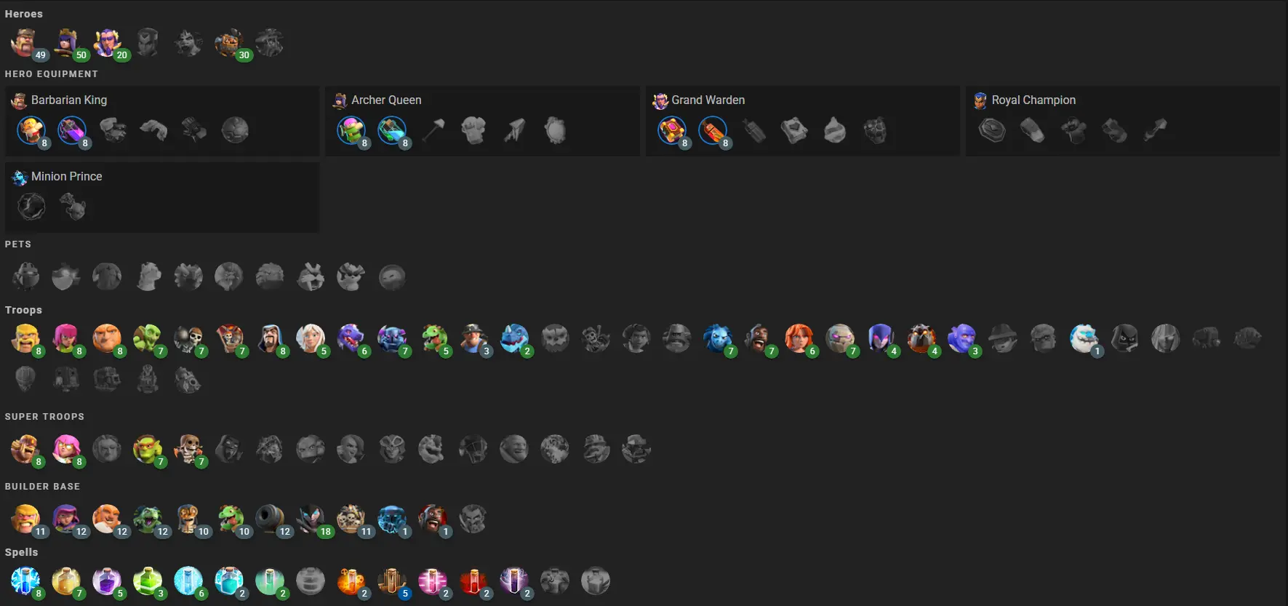Select the Sneaky Goblin super troop icon
The height and width of the screenshot is (606, 1288).
tap(148, 449)
